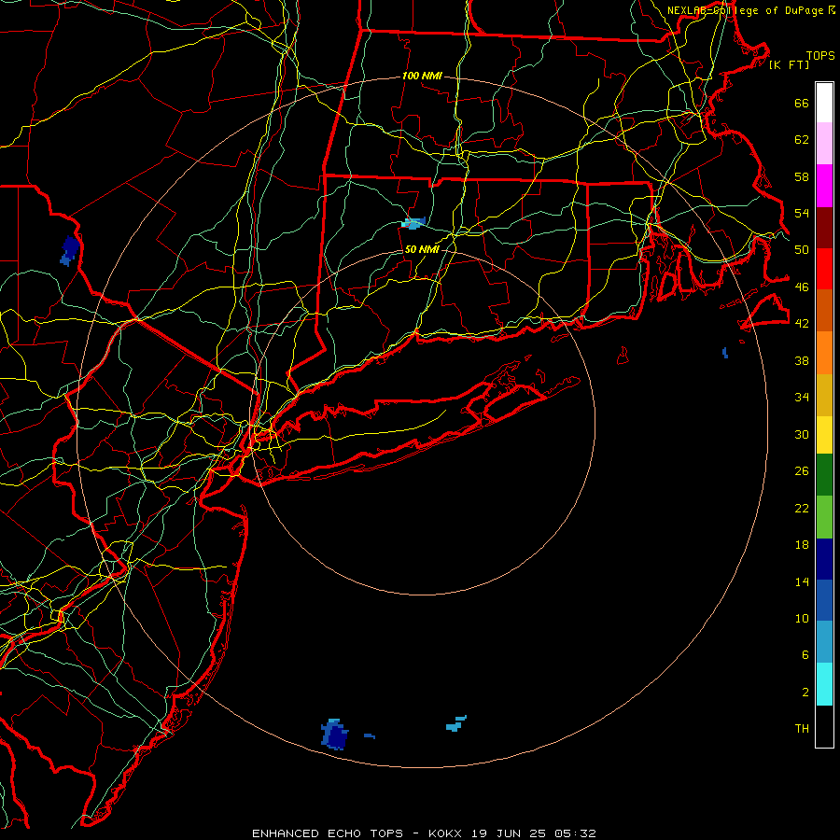Pick the dark orange legend band
The image size is (840, 840).
click(x=824, y=310)
